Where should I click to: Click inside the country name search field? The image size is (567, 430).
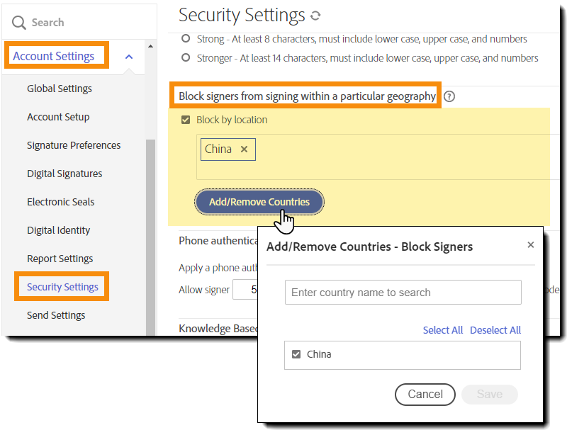(403, 292)
